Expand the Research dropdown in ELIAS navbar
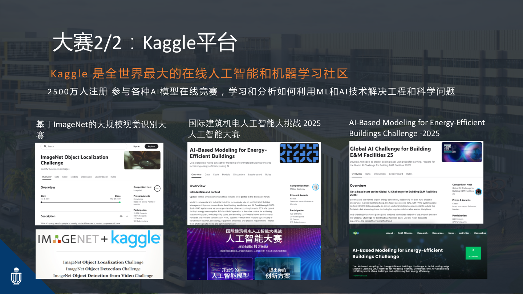The width and height of the screenshot is (523, 294). 422,233
